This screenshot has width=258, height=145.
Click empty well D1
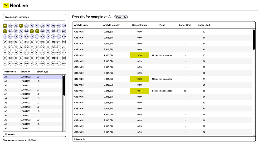click(x=5, y=42)
